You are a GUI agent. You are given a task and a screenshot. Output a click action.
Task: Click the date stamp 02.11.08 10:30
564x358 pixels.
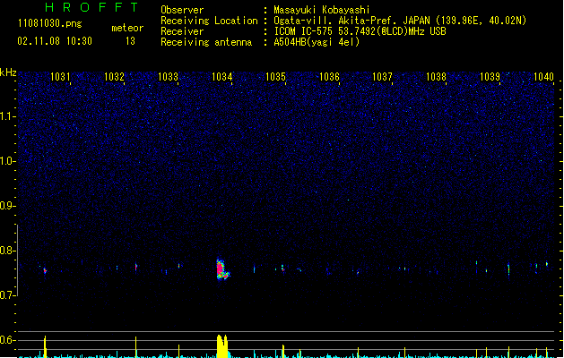(x=55, y=41)
